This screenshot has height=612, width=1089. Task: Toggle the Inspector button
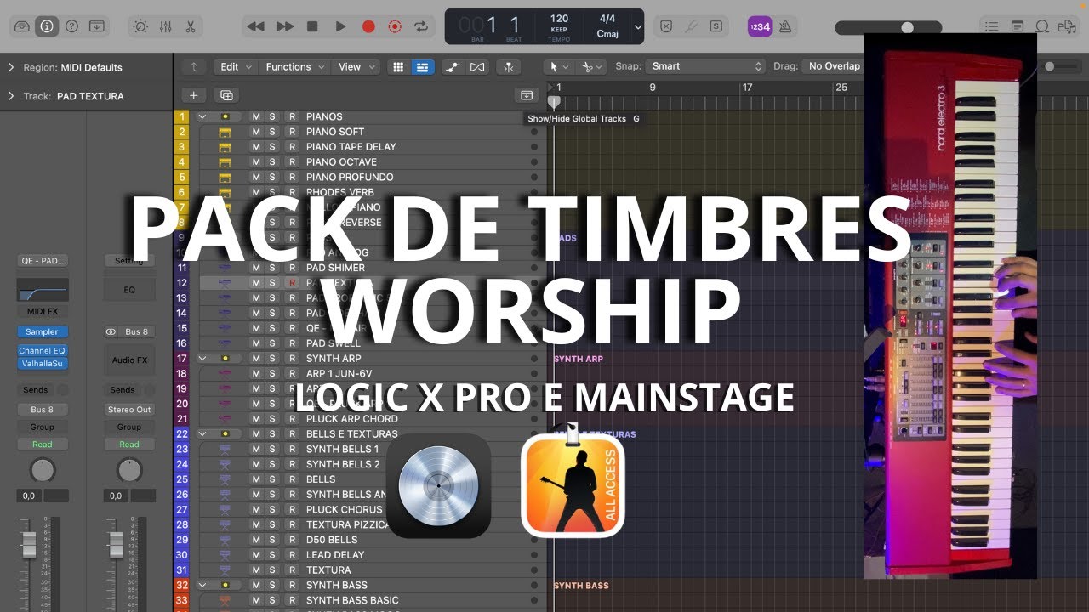coord(47,26)
